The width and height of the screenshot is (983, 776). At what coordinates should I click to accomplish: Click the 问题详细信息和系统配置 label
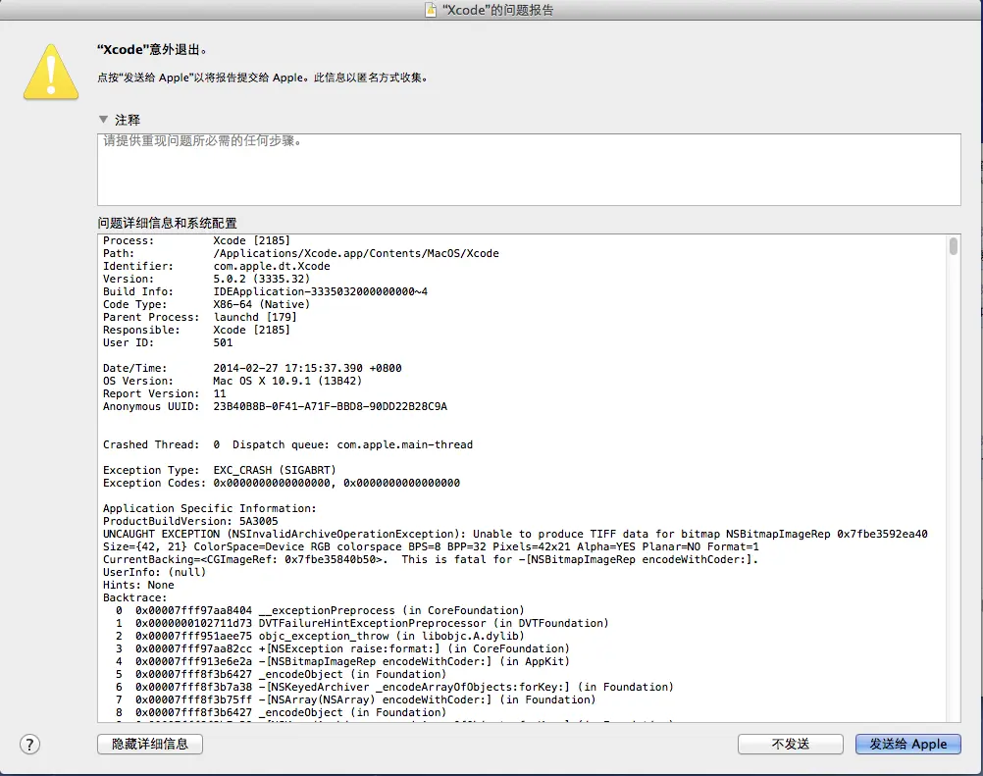[167, 223]
